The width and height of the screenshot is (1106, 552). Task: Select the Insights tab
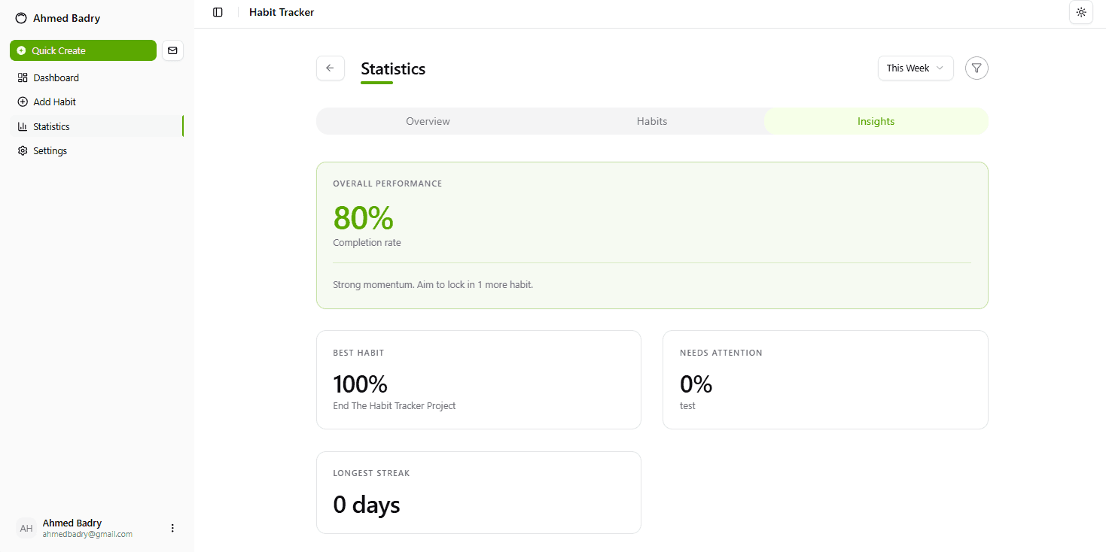[876, 121]
